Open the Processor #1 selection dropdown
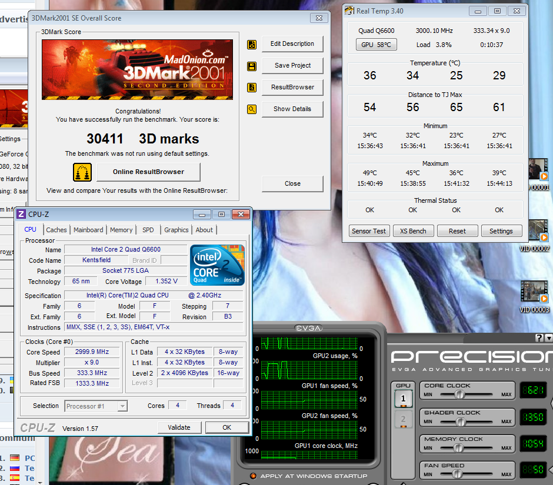Screen dimensions: 553x485 pos(122,406)
